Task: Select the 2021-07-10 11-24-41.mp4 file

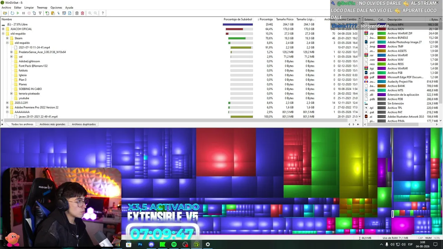Action: [x=34, y=47]
